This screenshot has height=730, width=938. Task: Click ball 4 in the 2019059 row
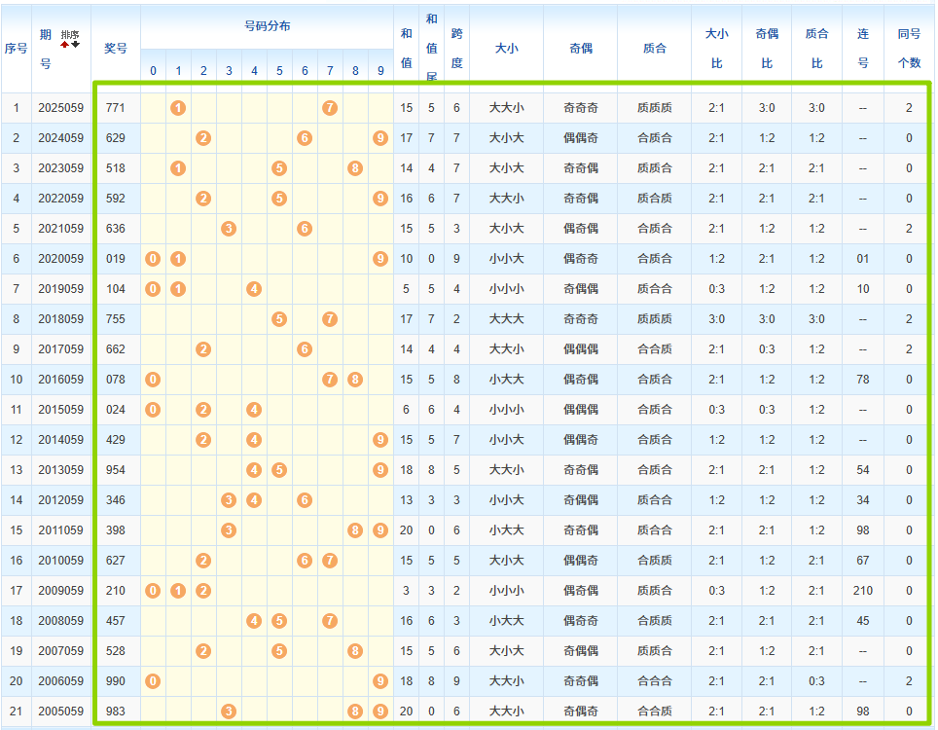[254, 289]
